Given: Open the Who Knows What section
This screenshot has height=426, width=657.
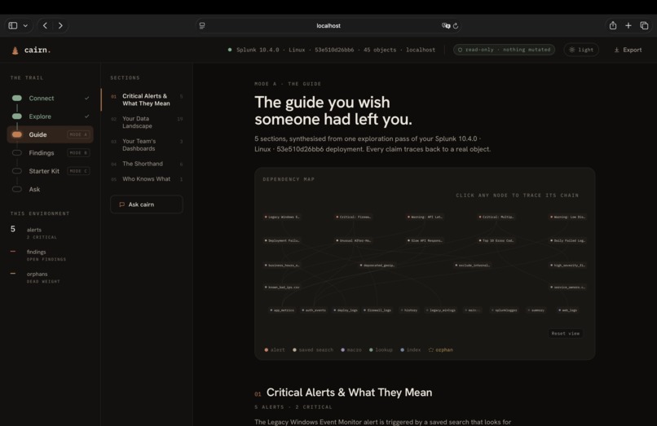Looking at the screenshot, I should click(146, 179).
